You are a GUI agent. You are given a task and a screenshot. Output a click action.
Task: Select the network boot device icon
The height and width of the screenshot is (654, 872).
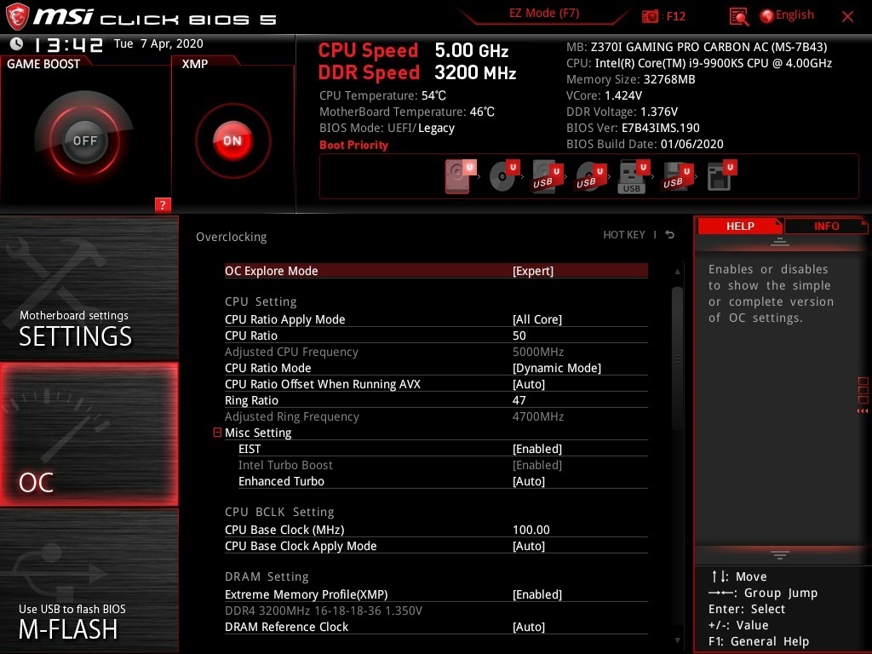[721, 176]
